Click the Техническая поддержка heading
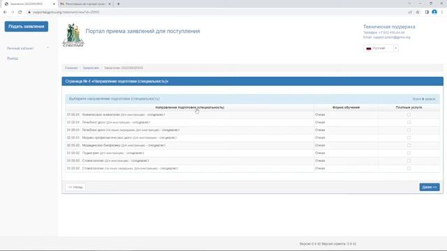 [389, 26]
